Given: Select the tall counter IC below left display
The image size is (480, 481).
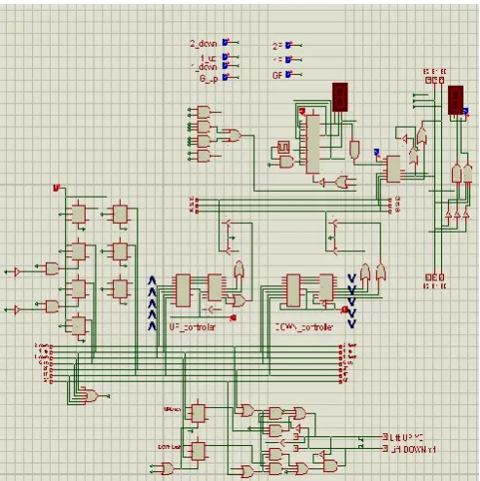Looking at the screenshot, I should tap(314, 144).
